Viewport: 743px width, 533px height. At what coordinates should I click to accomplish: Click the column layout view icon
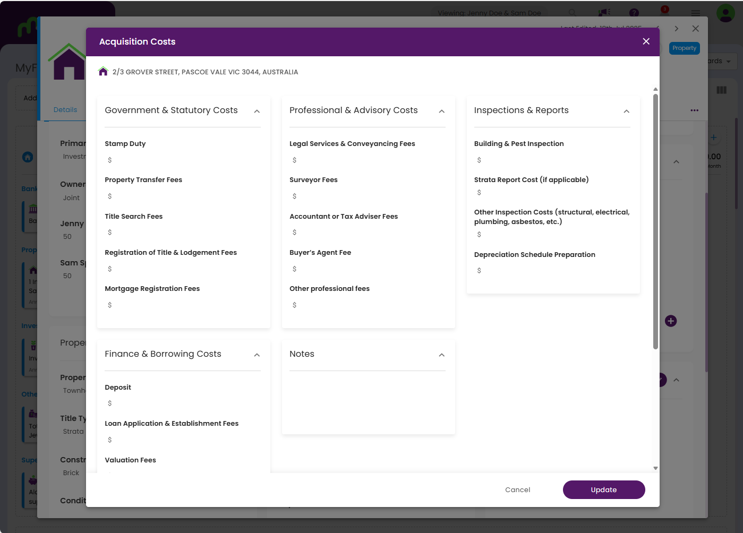coord(721,90)
